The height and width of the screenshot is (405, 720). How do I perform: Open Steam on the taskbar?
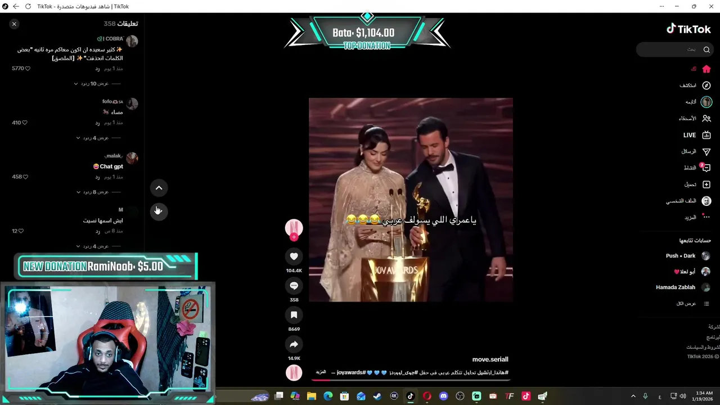[x=377, y=397]
